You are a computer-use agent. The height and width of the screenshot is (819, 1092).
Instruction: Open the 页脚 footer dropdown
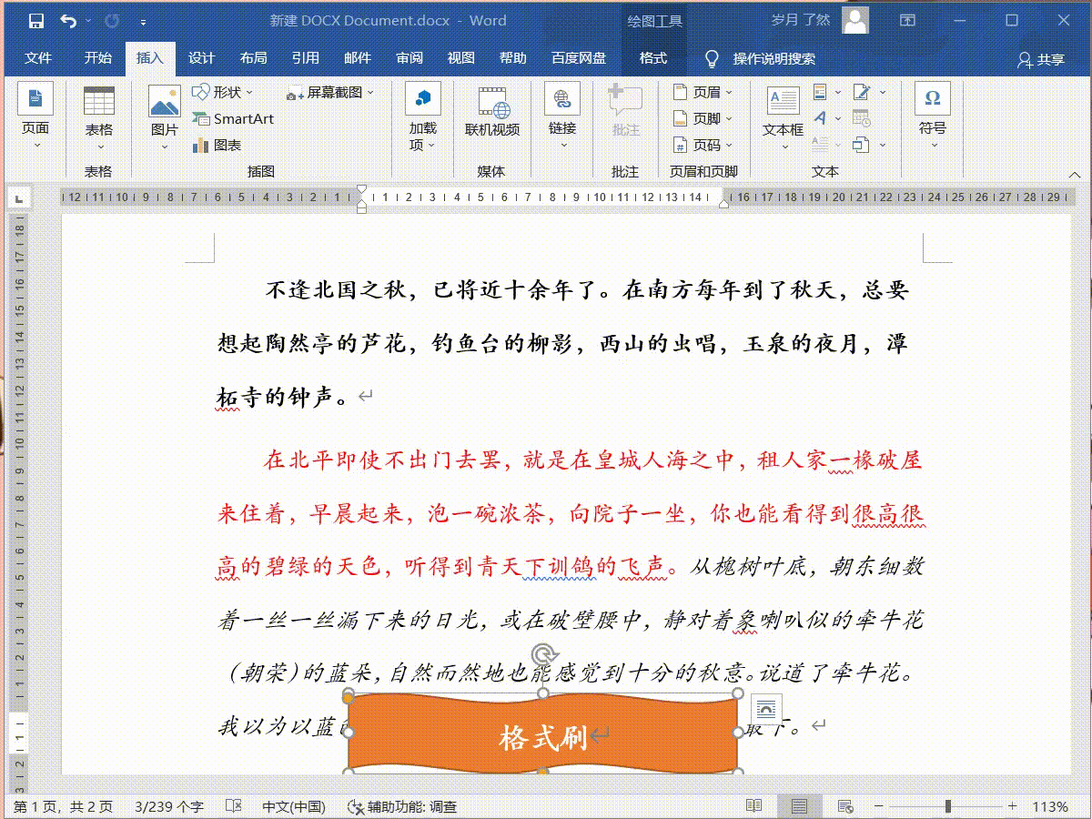703,118
